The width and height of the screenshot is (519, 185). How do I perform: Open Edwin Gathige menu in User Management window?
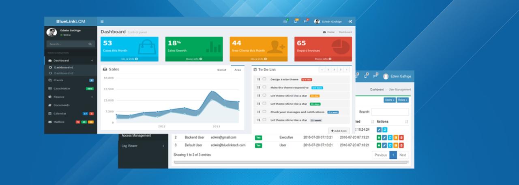coord(397,76)
